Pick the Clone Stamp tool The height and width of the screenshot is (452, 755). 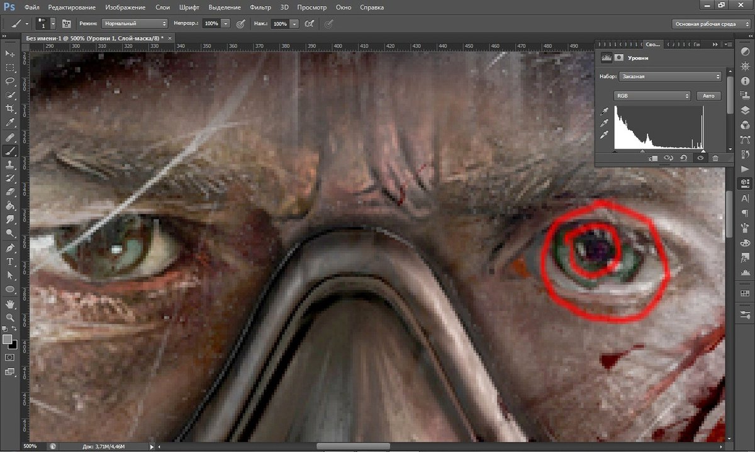point(10,164)
